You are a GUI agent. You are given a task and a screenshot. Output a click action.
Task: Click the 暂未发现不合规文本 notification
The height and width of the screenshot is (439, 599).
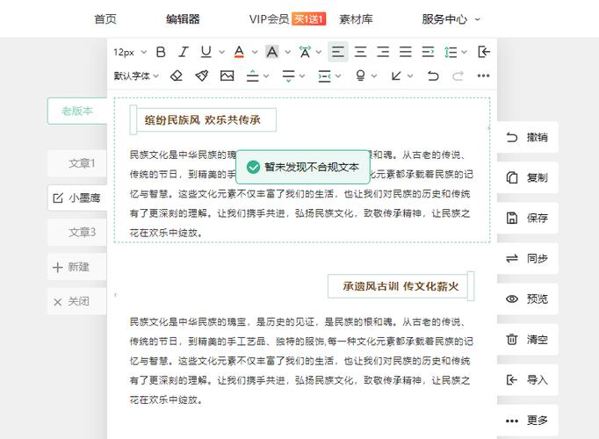click(303, 167)
